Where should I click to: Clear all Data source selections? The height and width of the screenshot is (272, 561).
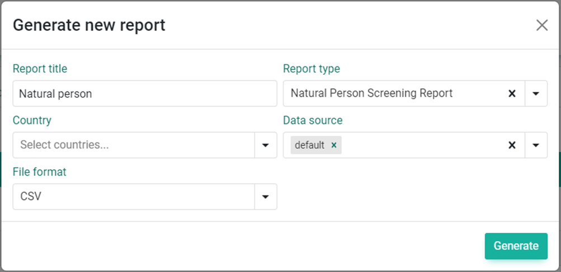512,145
